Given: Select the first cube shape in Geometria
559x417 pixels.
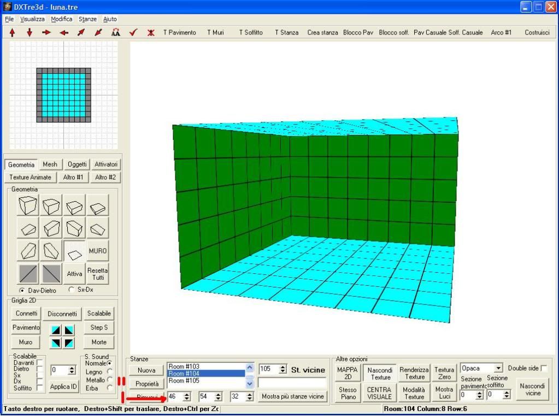Looking at the screenshot, I should click(29, 205).
